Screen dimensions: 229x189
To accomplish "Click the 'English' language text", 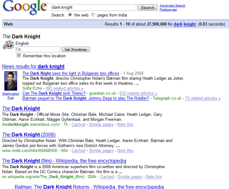I will click(x=22, y=43).
